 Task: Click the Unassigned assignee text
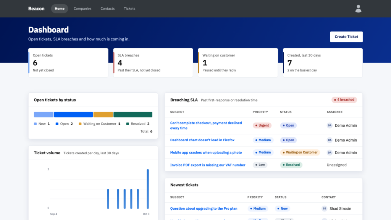point(336,165)
